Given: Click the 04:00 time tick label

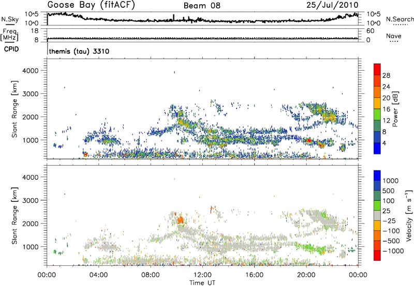Looking at the screenshot, I should point(98,275).
